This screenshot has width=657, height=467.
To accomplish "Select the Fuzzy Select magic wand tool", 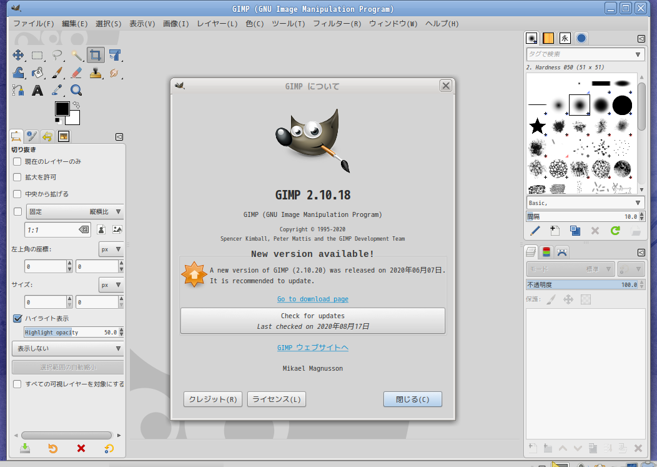I will coord(76,55).
